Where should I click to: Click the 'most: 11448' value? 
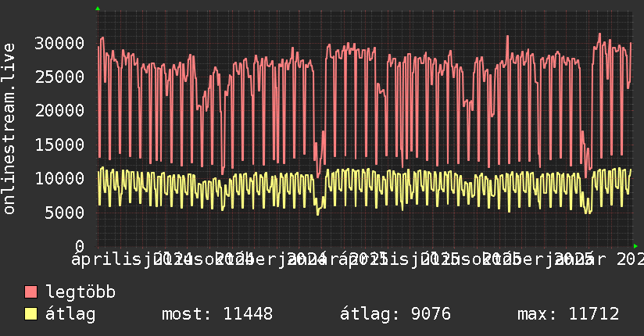click(x=217, y=314)
